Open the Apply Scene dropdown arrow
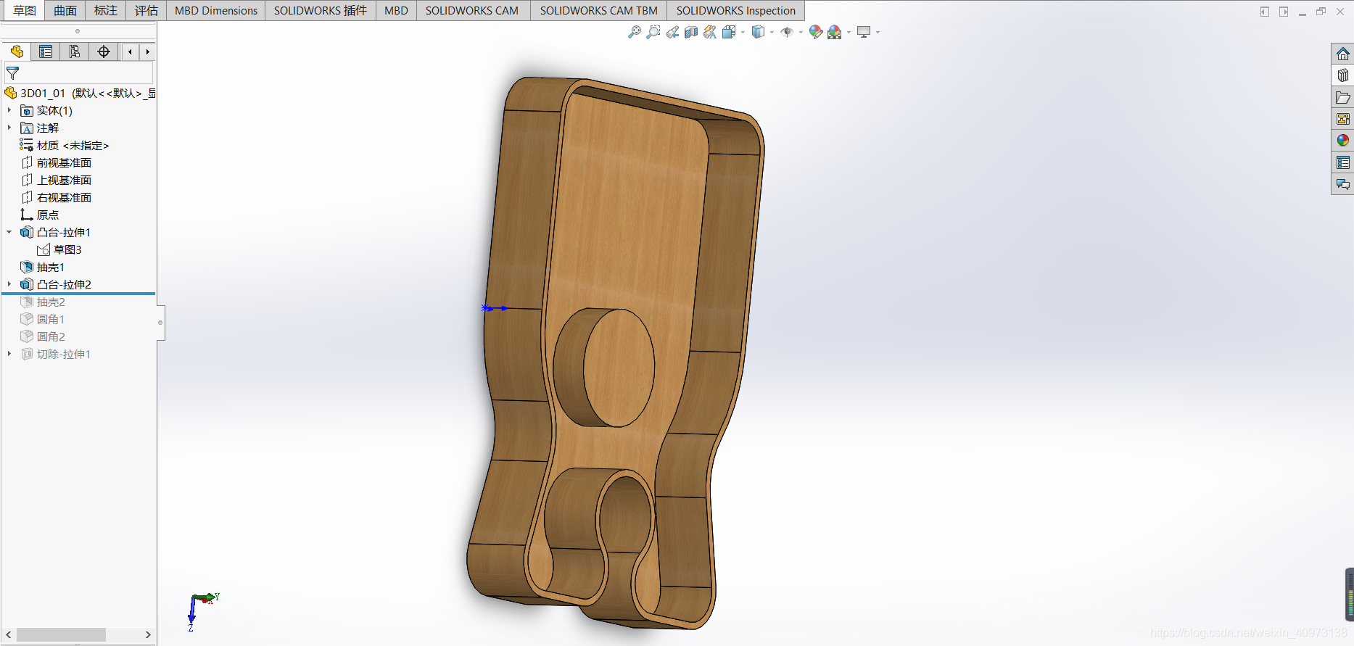The image size is (1354, 646). click(849, 32)
